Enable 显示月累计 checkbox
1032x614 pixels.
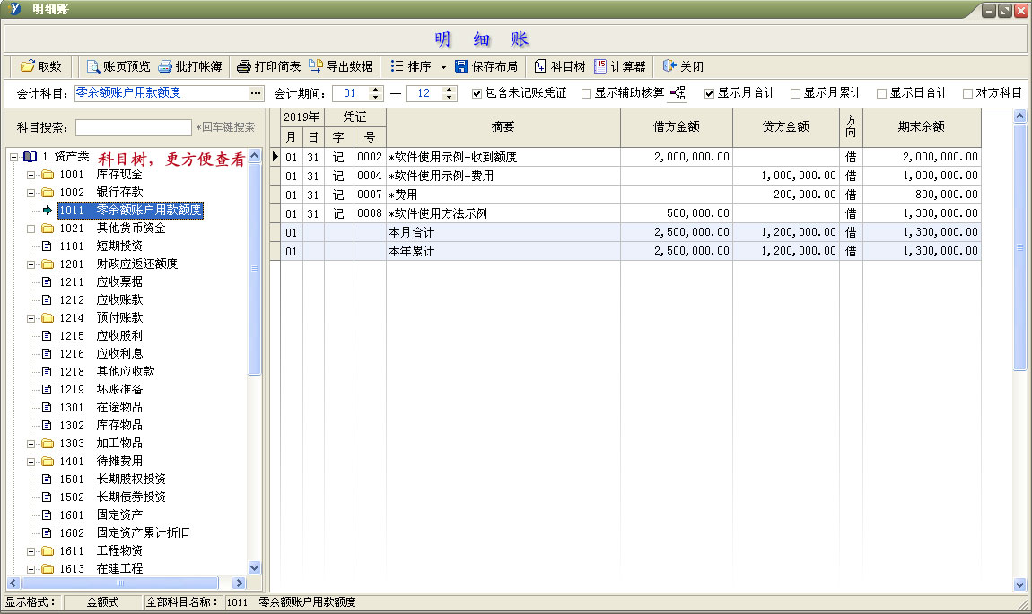tap(795, 93)
